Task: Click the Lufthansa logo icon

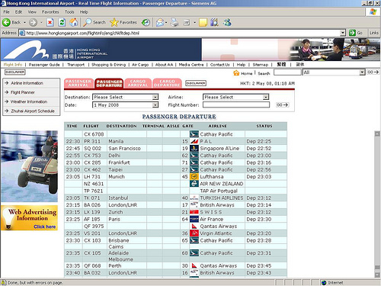Action: click(194, 176)
